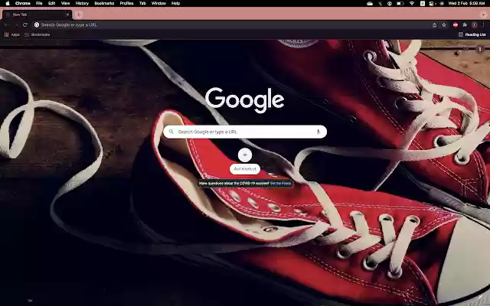
Task: Click the screen recording status icon
Action: point(390,3)
